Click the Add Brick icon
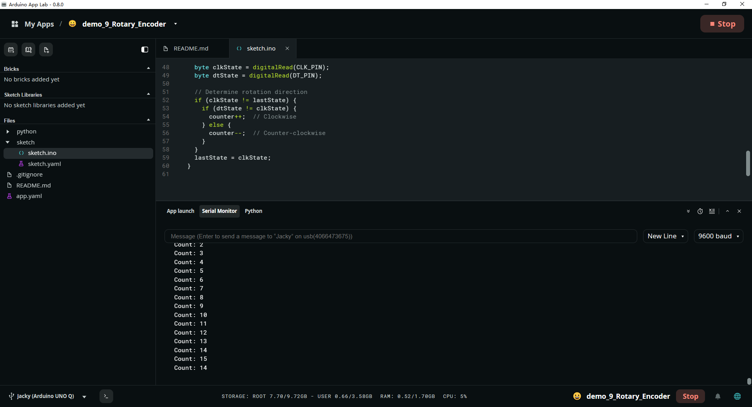 coord(11,50)
